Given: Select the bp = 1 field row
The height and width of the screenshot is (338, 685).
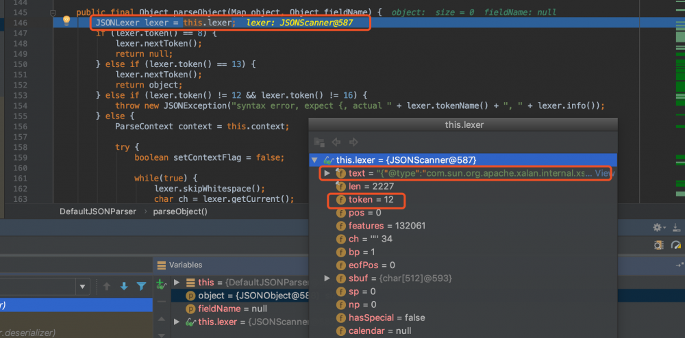Looking at the screenshot, I should click(462, 252).
